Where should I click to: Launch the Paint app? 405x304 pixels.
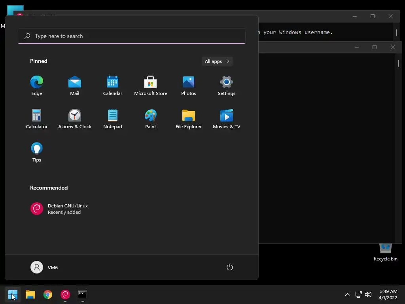coord(151,119)
